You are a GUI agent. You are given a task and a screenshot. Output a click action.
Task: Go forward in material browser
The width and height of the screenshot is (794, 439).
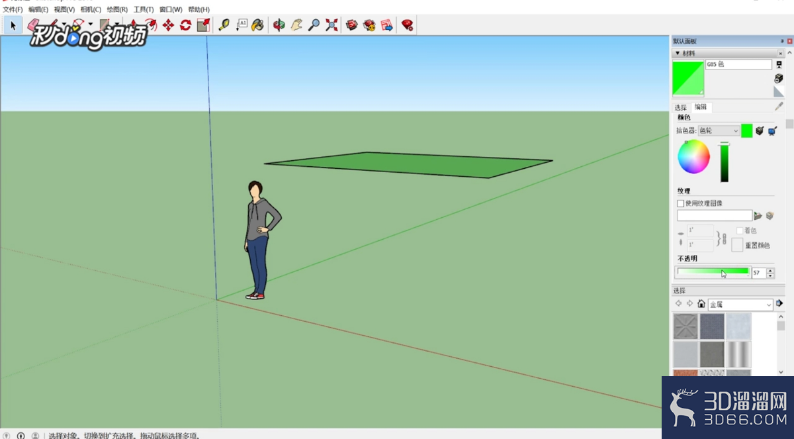pos(689,304)
